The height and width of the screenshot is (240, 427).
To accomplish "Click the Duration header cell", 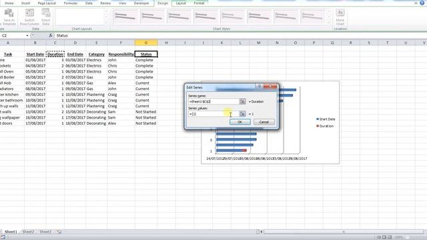I will click(55, 54).
